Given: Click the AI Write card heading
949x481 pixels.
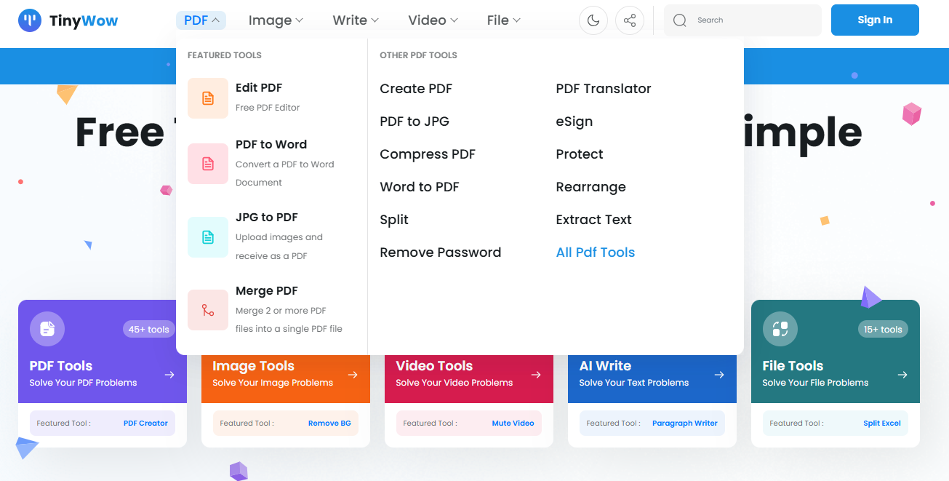Looking at the screenshot, I should (x=605, y=366).
